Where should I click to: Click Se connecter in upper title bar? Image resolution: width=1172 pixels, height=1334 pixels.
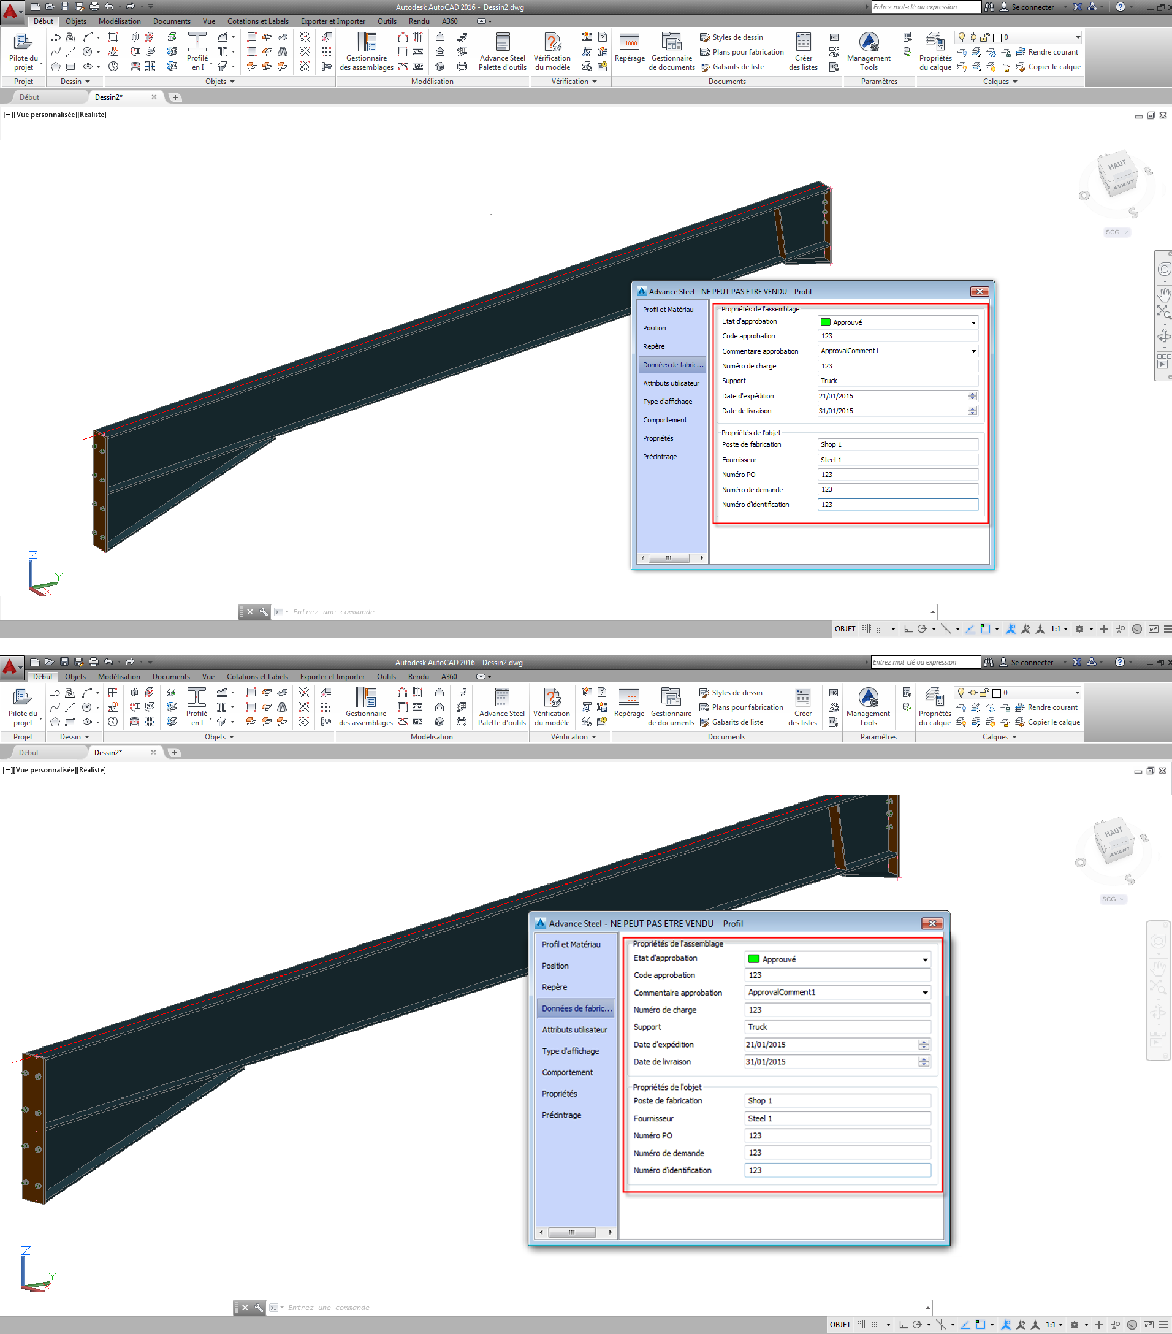tap(1027, 7)
